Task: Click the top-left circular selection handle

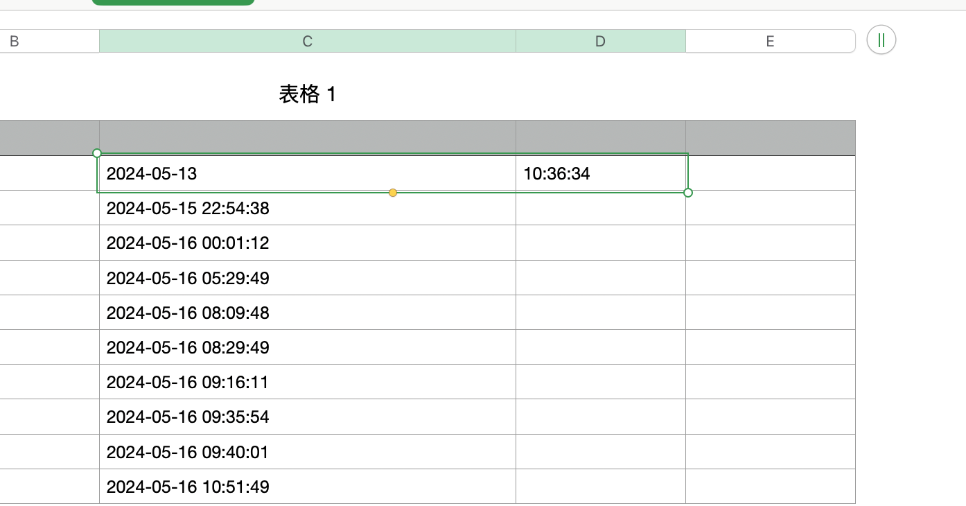Action: click(97, 153)
